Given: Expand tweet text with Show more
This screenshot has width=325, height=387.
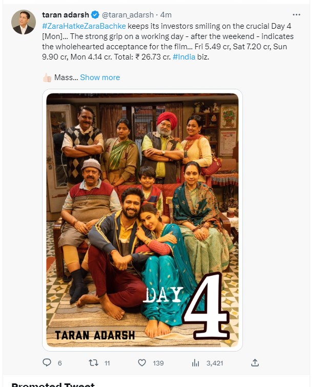Looking at the screenshot, I should click(100, 78).
